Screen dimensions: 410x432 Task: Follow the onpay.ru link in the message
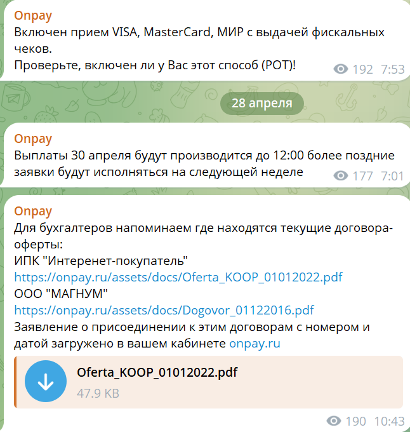click(255, 343)
